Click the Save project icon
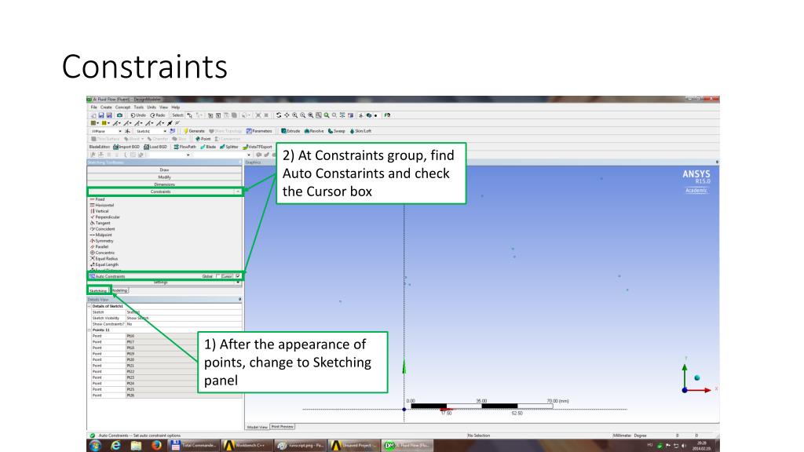 coord(101,115)
